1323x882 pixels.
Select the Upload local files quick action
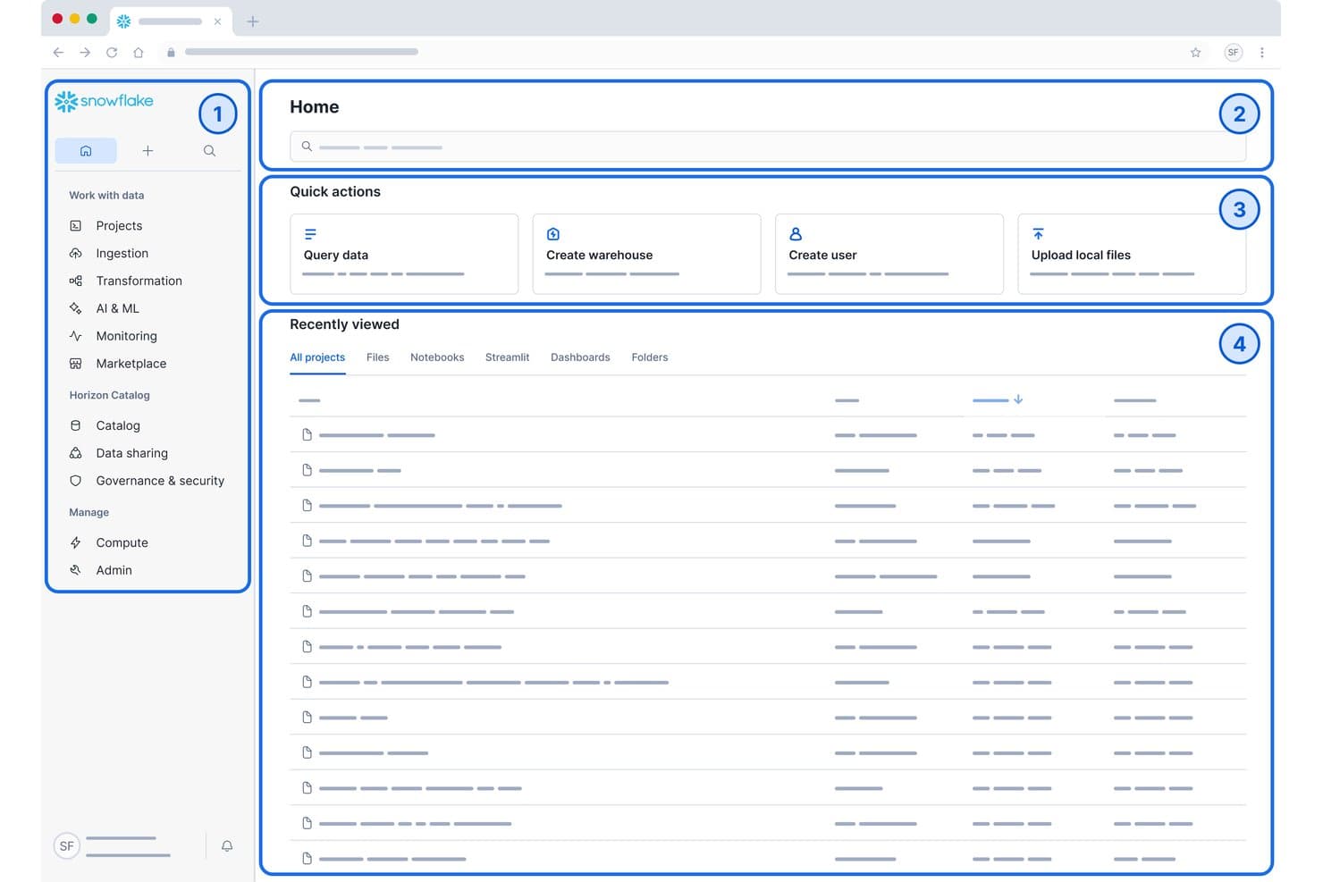pyautogui.click(x=1132, y=254)
